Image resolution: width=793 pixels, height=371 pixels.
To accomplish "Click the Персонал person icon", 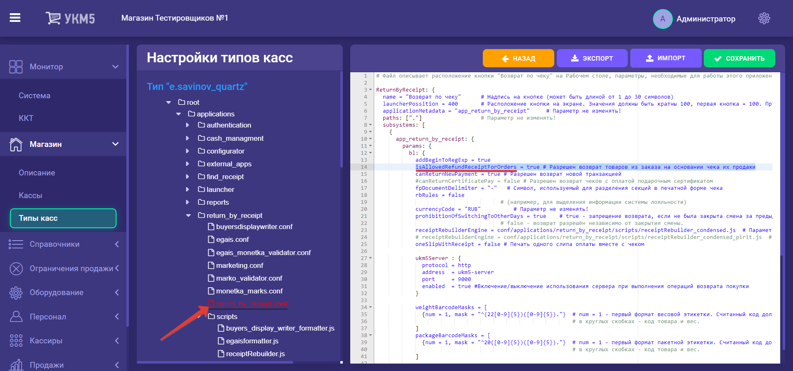I will point(16,317).
